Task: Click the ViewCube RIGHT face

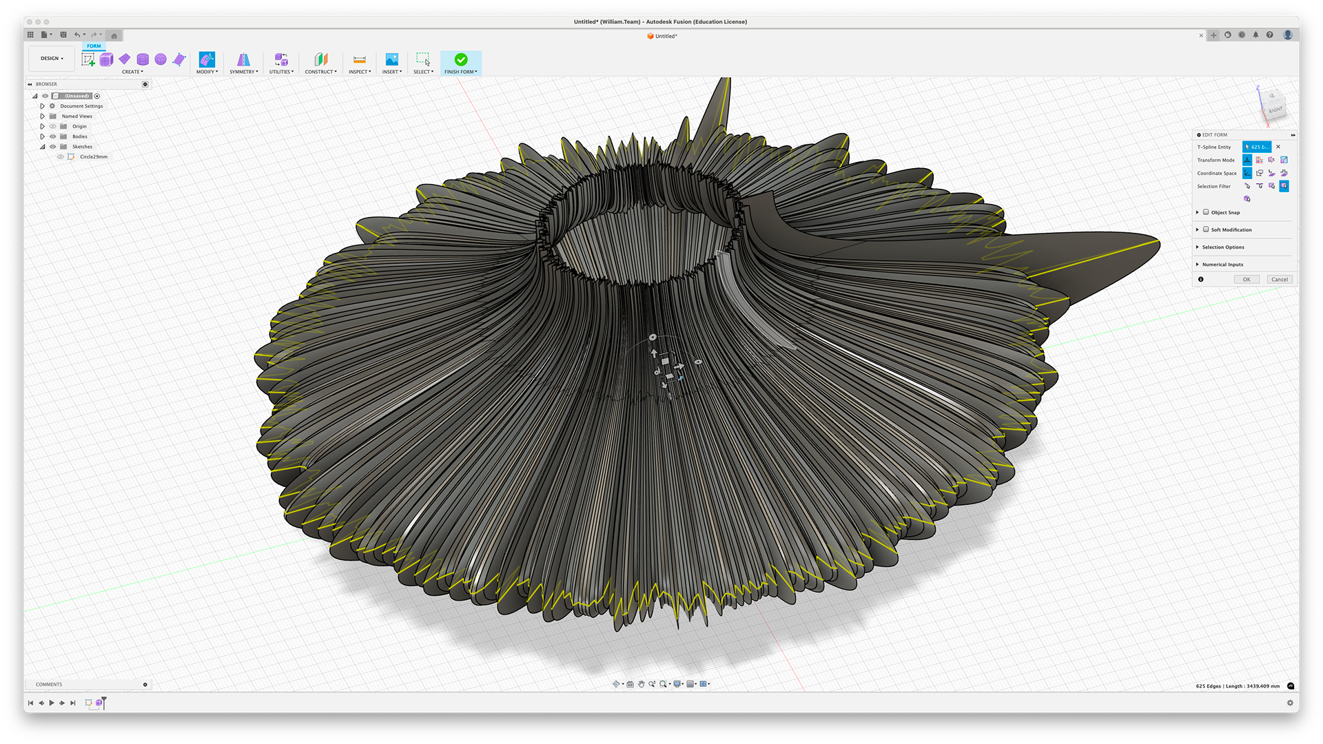Action: tap(1275, 110)
